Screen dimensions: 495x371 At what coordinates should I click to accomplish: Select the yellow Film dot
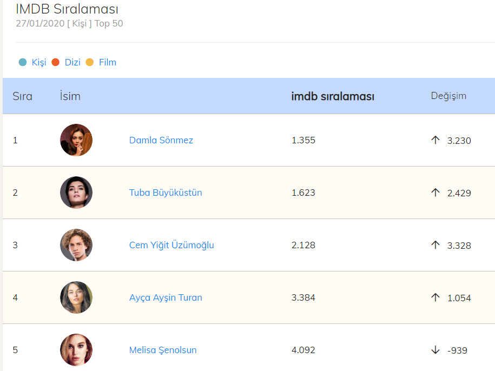(90, 62)
